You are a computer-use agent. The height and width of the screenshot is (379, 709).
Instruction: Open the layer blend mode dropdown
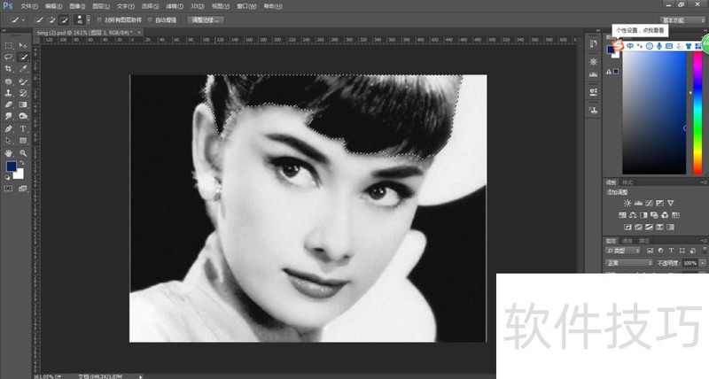[627, 263]
